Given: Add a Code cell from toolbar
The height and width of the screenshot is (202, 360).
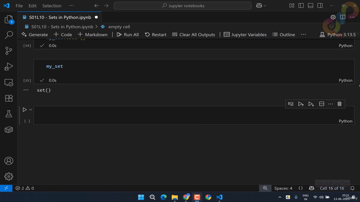Looking at the screenshot, I should (63, 35).
